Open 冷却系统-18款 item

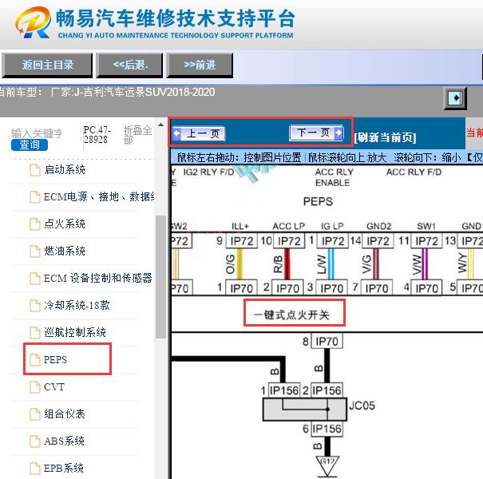click(77, 305)
